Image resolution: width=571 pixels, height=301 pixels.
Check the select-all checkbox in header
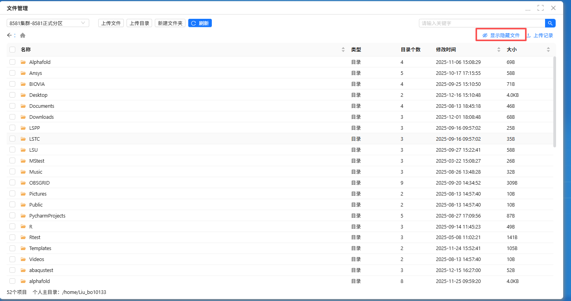tap(13, 49)
